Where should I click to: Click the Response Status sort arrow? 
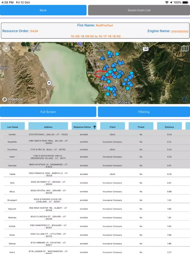click(x=94, y=127)
